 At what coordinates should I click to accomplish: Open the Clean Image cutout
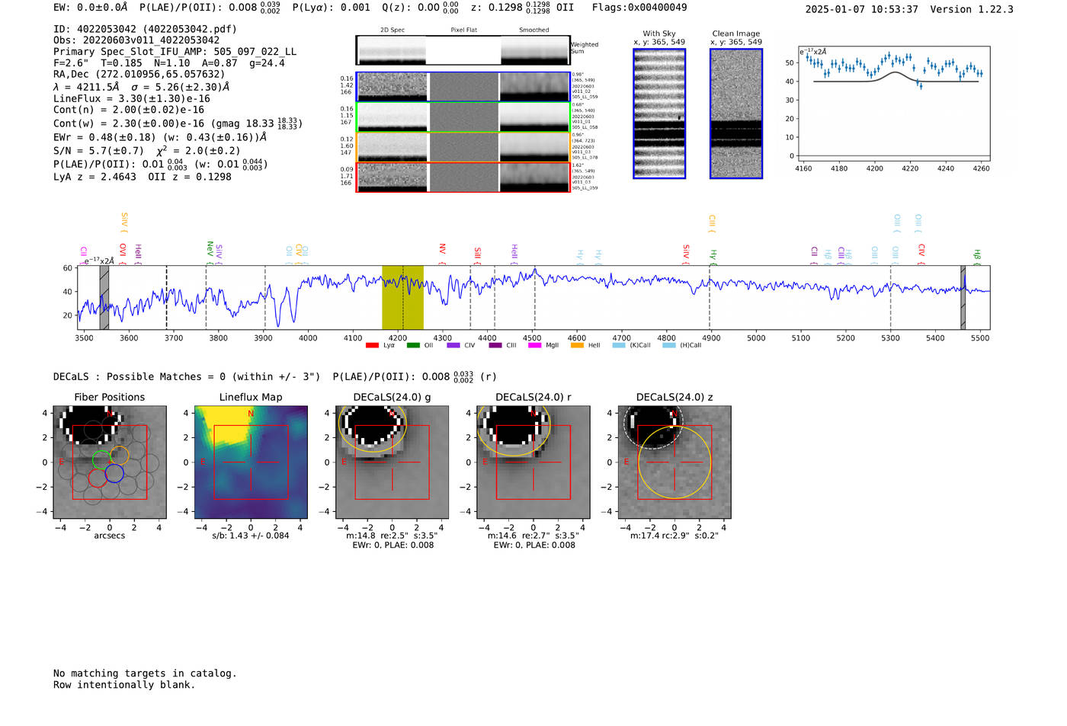736,114
